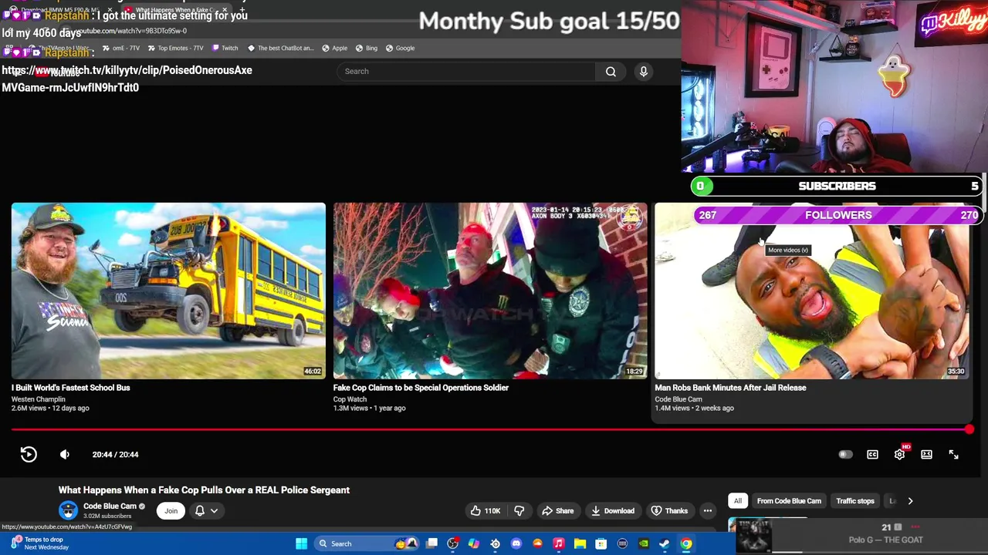Switch to the Download BMW M5 F90 browser tab
Image resolution: width=988 pixels, height=555 pixels.
[x=60, y=10]
